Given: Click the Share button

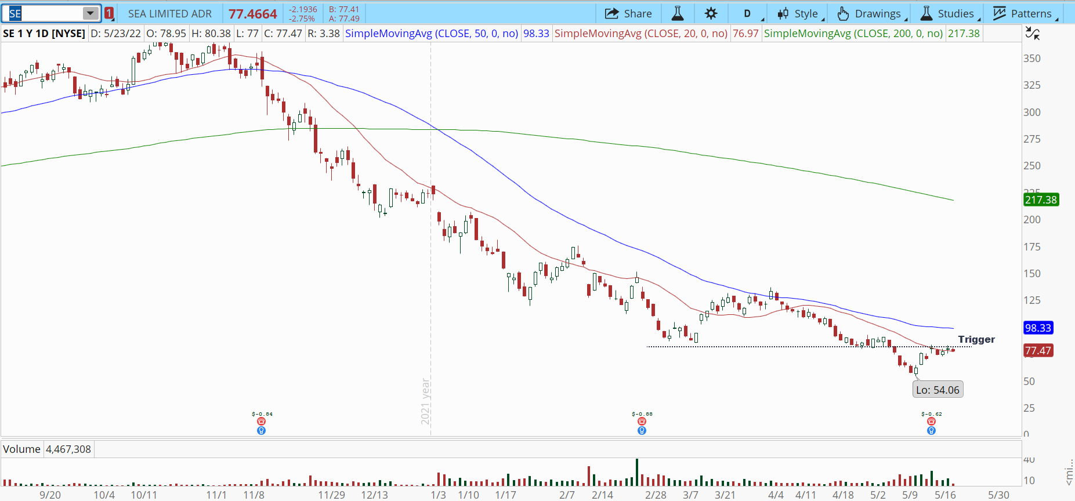Looking at the screenshot, I should click(628, 13).
